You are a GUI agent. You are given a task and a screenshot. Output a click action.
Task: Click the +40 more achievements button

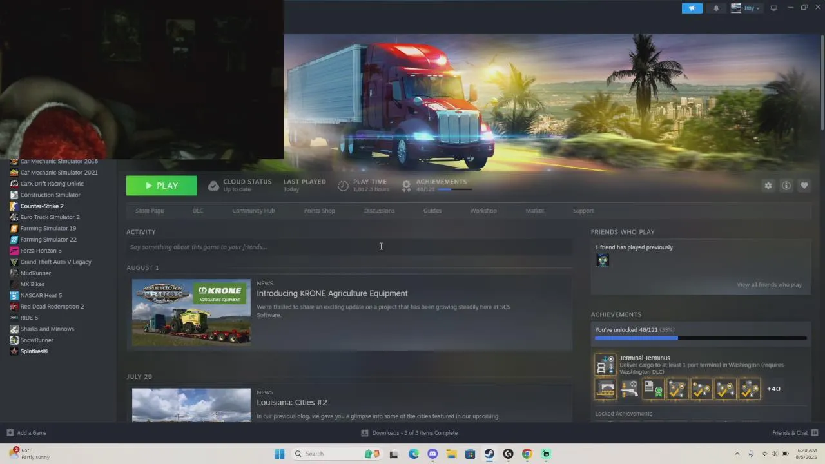pos(773,389)
